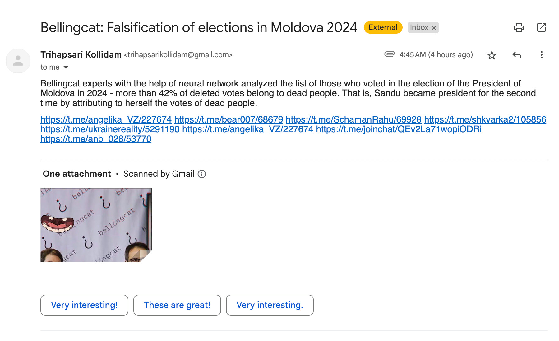Click the paperclip attachment indicator icon
This screenshot has height=341, width=559.
389,54
